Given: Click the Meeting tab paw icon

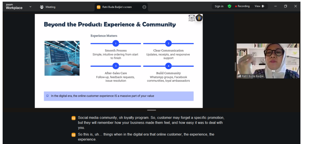Looking at the screenshot, I should (x=42, y=7).
